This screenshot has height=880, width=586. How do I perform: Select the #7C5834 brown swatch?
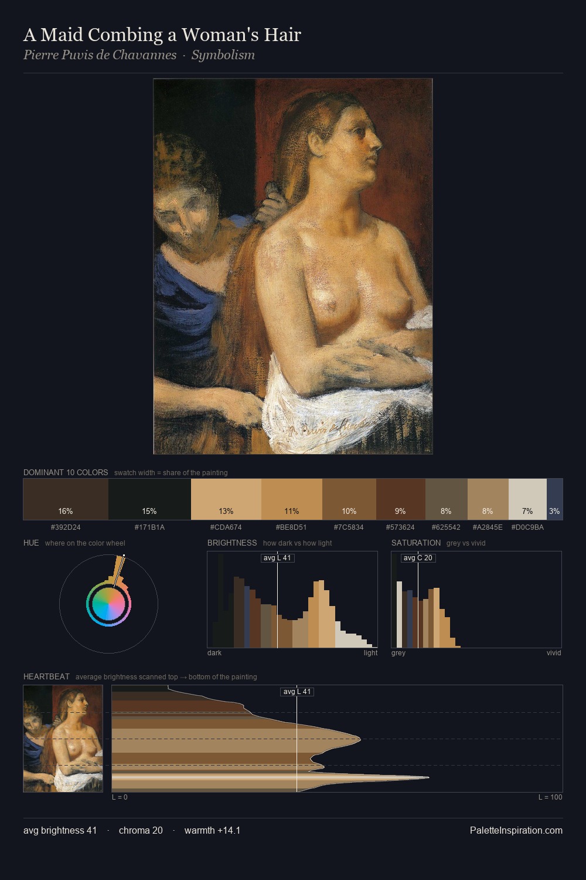tap(349, 499)
